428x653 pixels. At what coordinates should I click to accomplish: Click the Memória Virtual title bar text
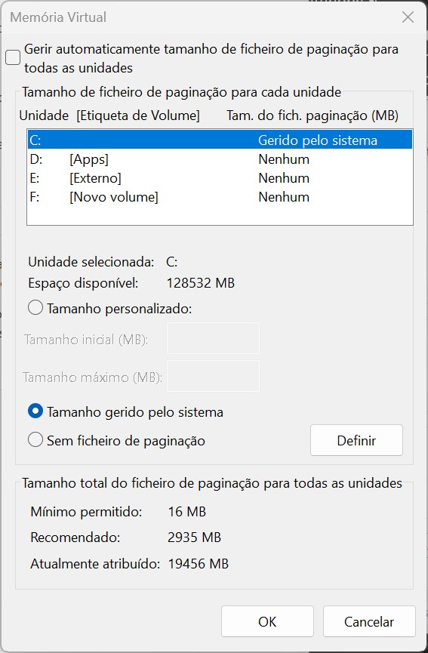pos(58,17)
